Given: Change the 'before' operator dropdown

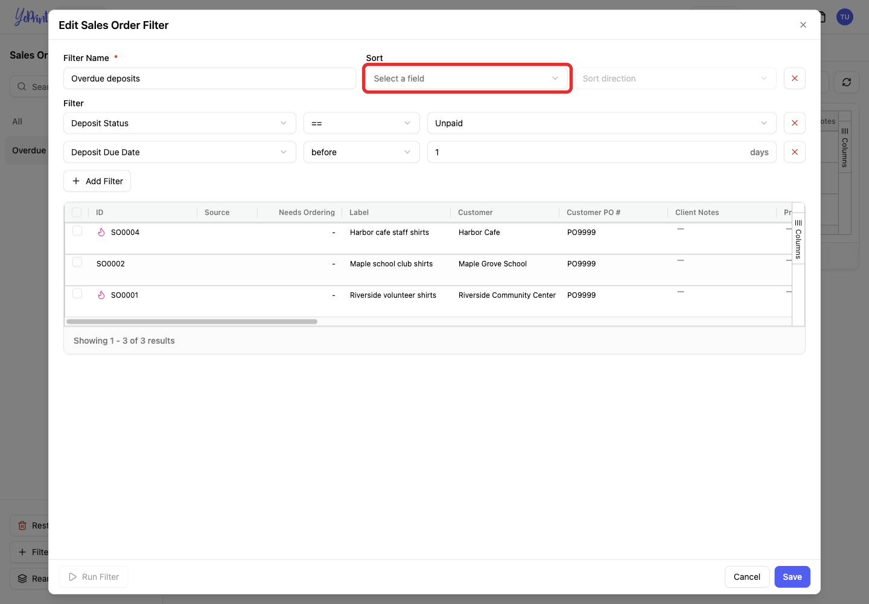Looking at the screenshot, I should [361, 152].
